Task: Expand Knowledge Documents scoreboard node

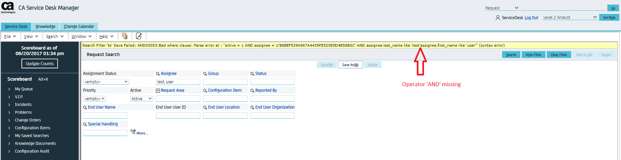Action: click(x=9, y=143)
